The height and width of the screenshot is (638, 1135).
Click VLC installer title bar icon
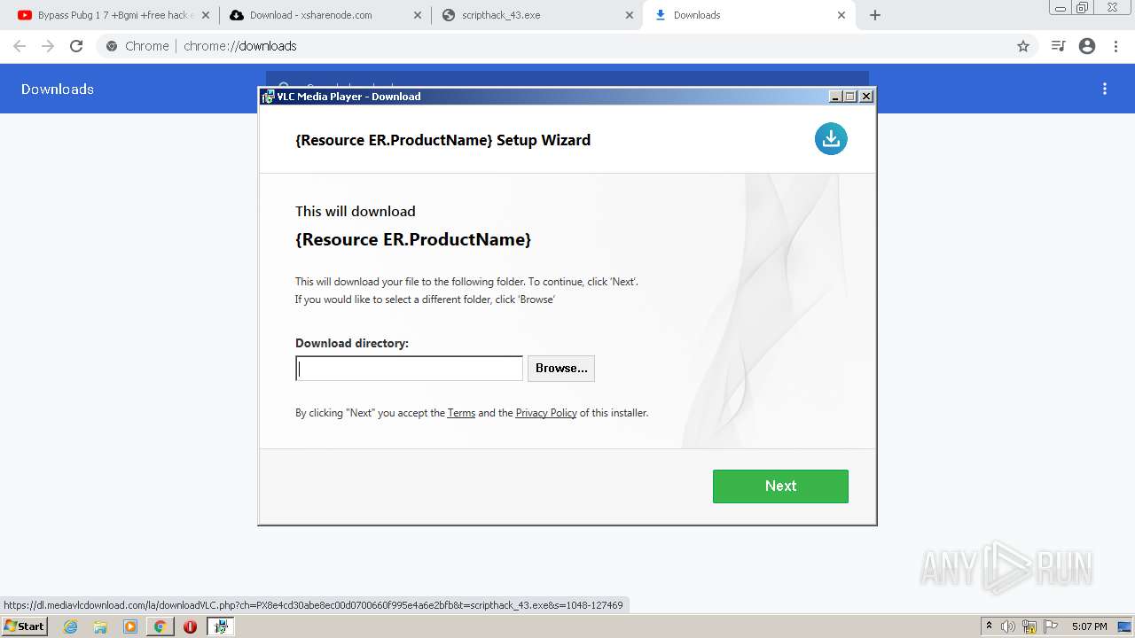[268, 97]
